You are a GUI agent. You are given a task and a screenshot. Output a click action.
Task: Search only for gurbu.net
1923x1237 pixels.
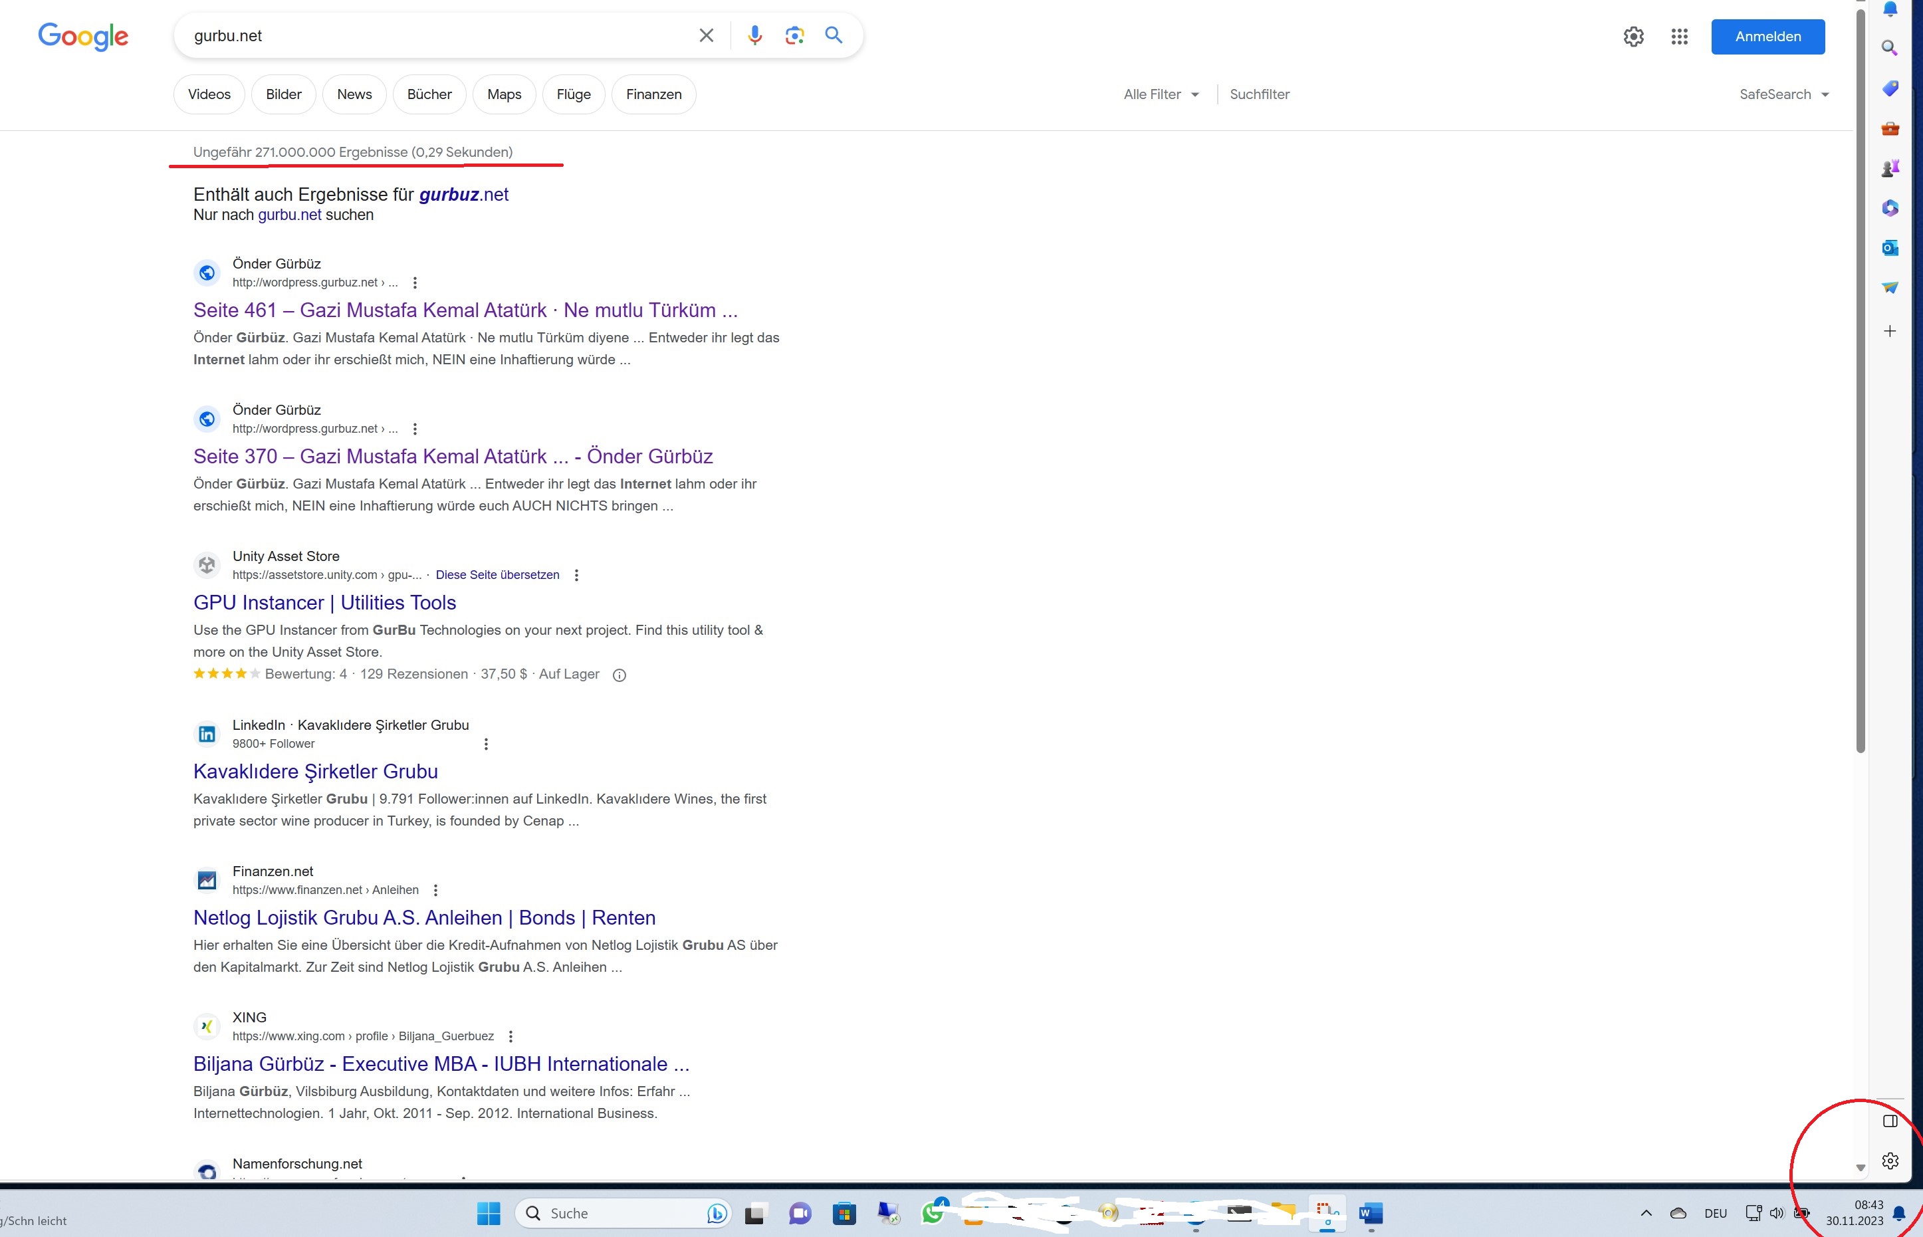click(289, 215)
